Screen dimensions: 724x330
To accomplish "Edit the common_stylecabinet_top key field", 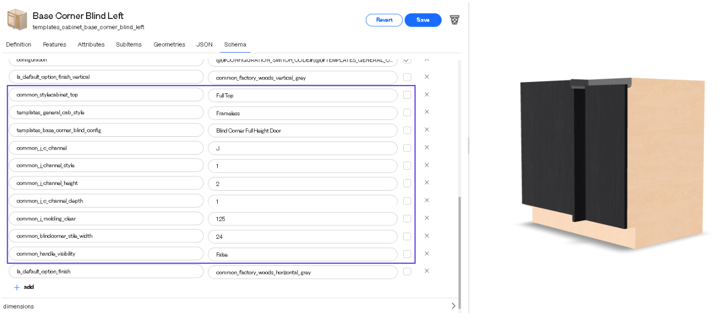I will 107,95.
